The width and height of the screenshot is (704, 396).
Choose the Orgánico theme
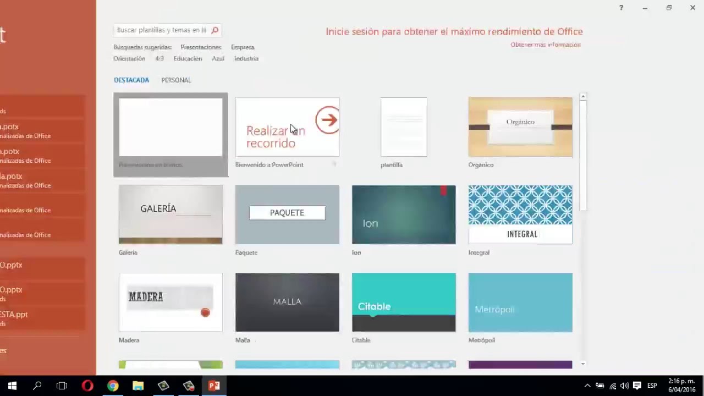point(520,127)
